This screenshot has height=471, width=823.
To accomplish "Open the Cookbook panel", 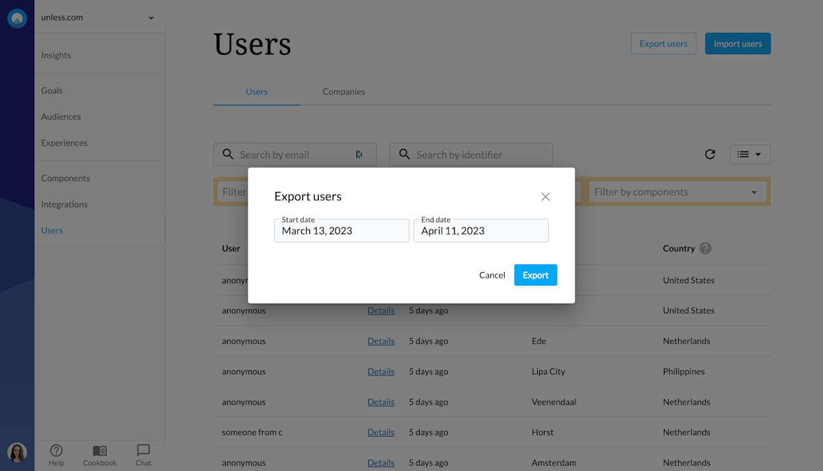I will [x=99, y=455].
